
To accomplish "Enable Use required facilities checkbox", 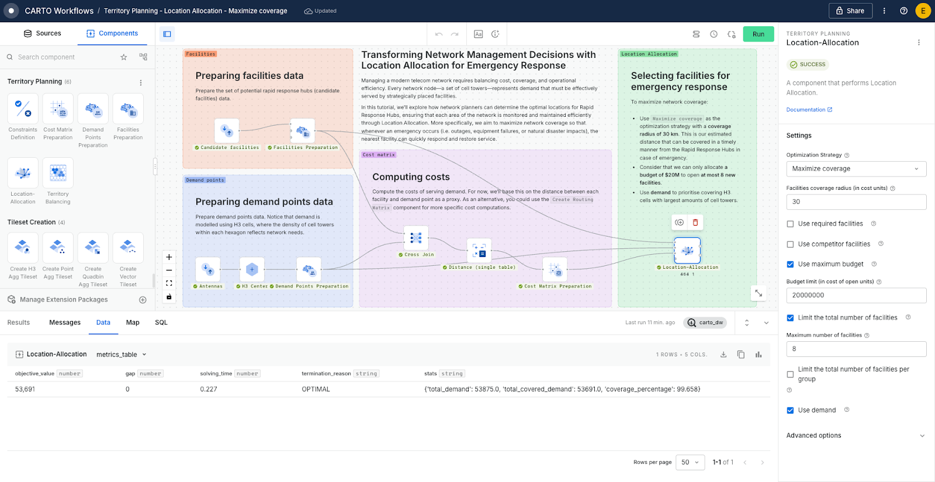I will (x=791, y=224).
